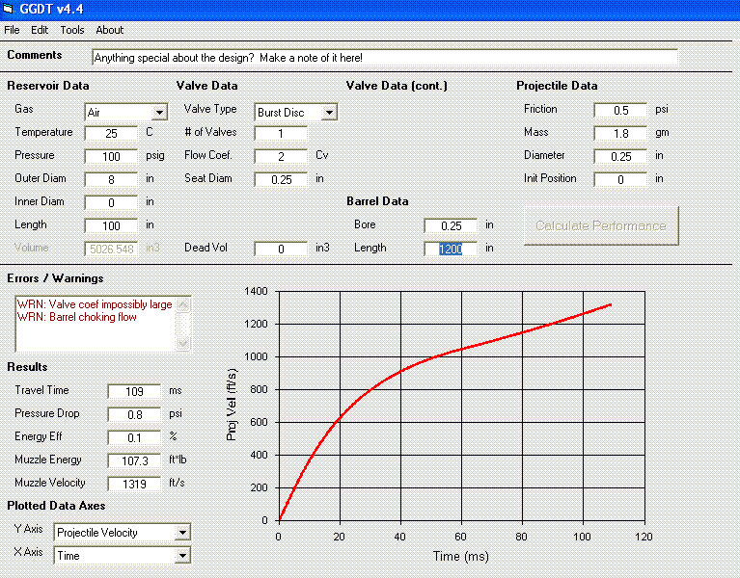Click the GGDT app icon in title bar
740x578 pixels.
click(x=10, y=10)
